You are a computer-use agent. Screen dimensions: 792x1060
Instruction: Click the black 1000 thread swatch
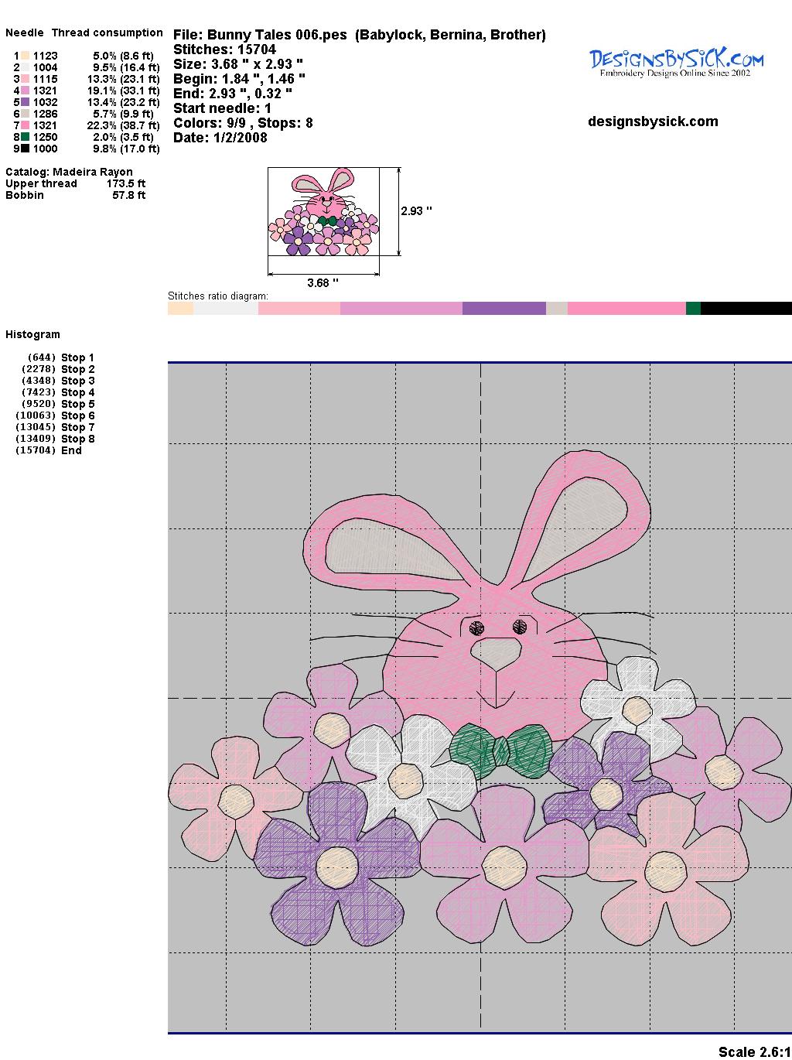coord(26,149)
